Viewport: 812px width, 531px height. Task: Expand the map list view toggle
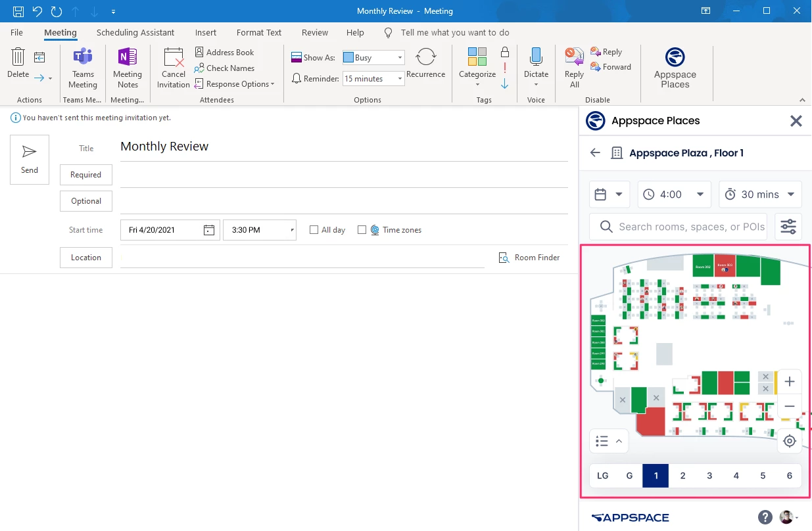[x=609, y=441]
